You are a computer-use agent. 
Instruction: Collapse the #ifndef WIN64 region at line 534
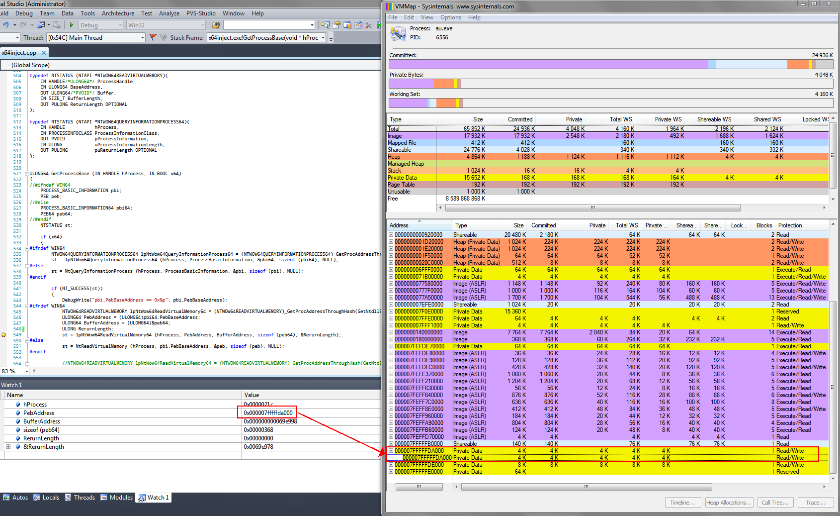pos(27,248)
